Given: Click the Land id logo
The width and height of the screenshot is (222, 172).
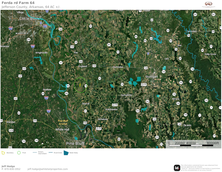Looking at the screenshot, I should [x=176, y=168].
